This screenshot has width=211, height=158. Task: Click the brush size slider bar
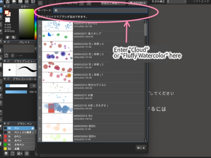tap(16, 86)
